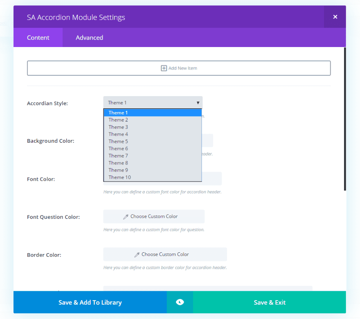
Task: Click the plus icon in Add New Item
Action: coord(164,68)
